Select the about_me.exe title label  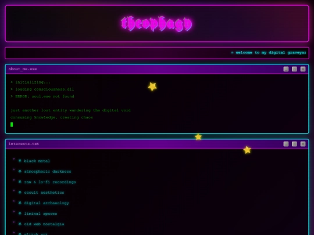coord(23,69)
